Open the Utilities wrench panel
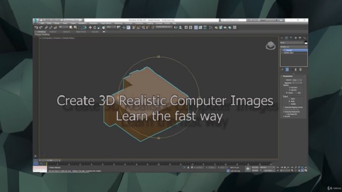The height and width of the screenshot is (192, 342). [305, 38]
